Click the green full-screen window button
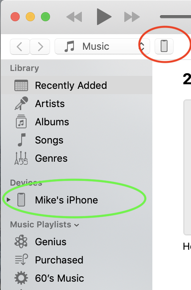Screen dimensions: 191x290 (x=45, y=17)
